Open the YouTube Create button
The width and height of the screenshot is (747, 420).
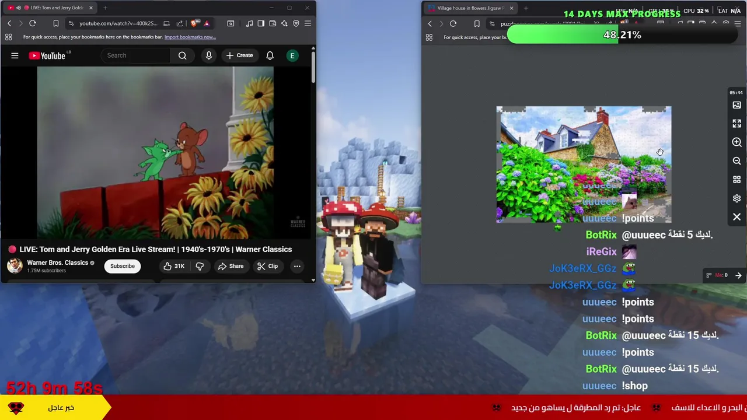pos(240,55)
